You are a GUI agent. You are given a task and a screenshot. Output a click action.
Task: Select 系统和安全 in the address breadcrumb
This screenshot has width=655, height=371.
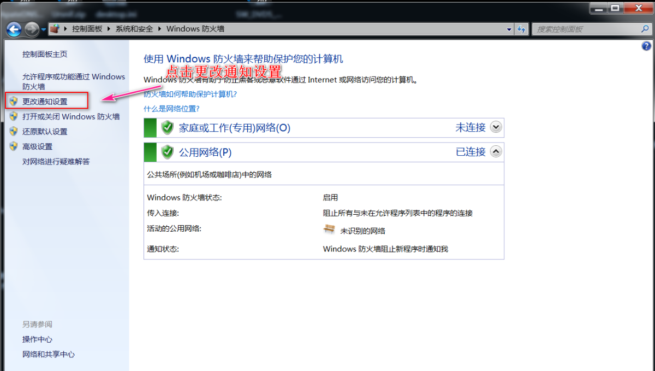click(x=134, y=29)
